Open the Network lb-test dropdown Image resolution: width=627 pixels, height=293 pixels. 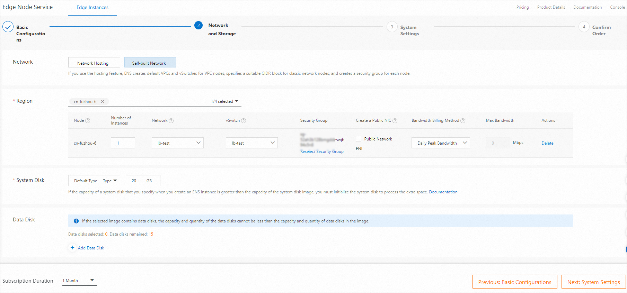(178, 143)
